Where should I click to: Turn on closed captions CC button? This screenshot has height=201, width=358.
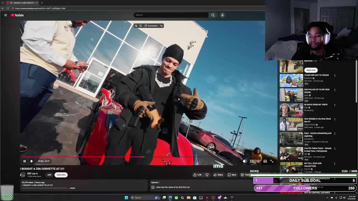[x=252, y=161]
